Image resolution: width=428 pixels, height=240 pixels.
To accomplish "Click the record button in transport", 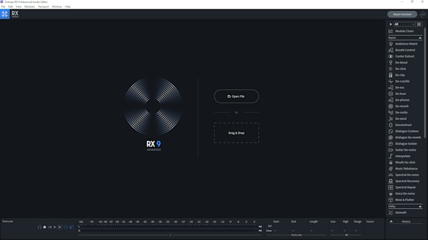I will point(45,227).
